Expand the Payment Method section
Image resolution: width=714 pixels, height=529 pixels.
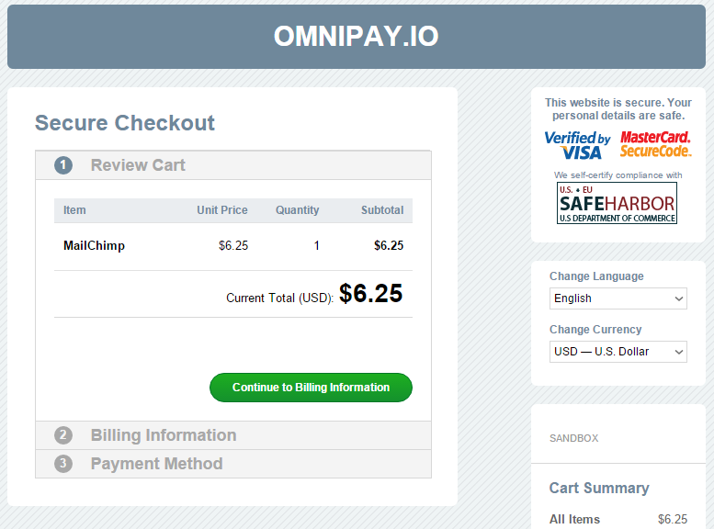(x=233, y=464)
